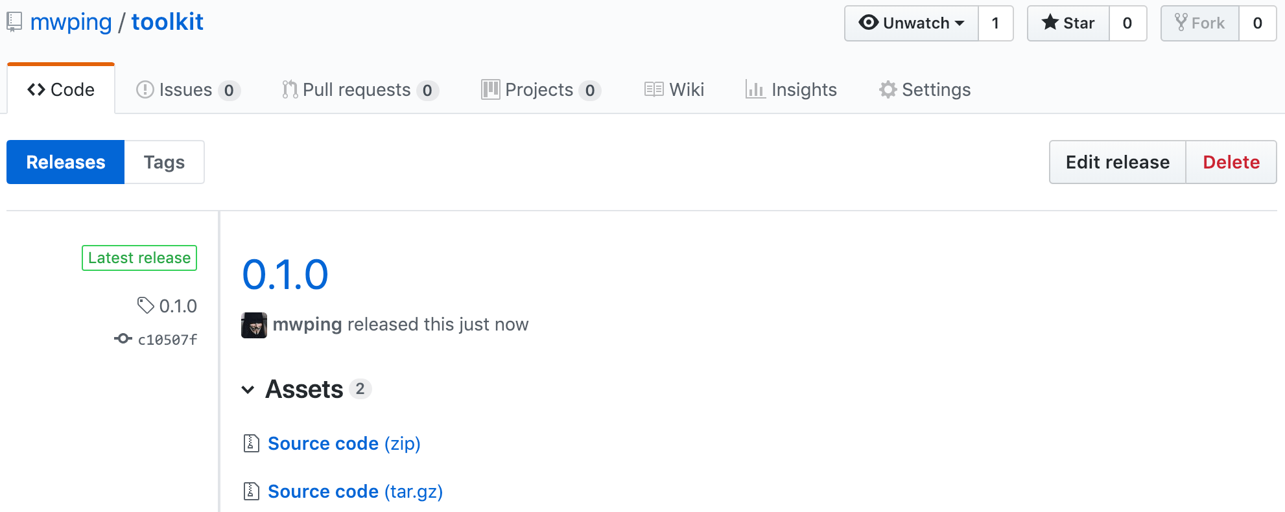Download Source code (zip) link
This screenshot has height=512, width=1285.
click(x=344, y=443)
